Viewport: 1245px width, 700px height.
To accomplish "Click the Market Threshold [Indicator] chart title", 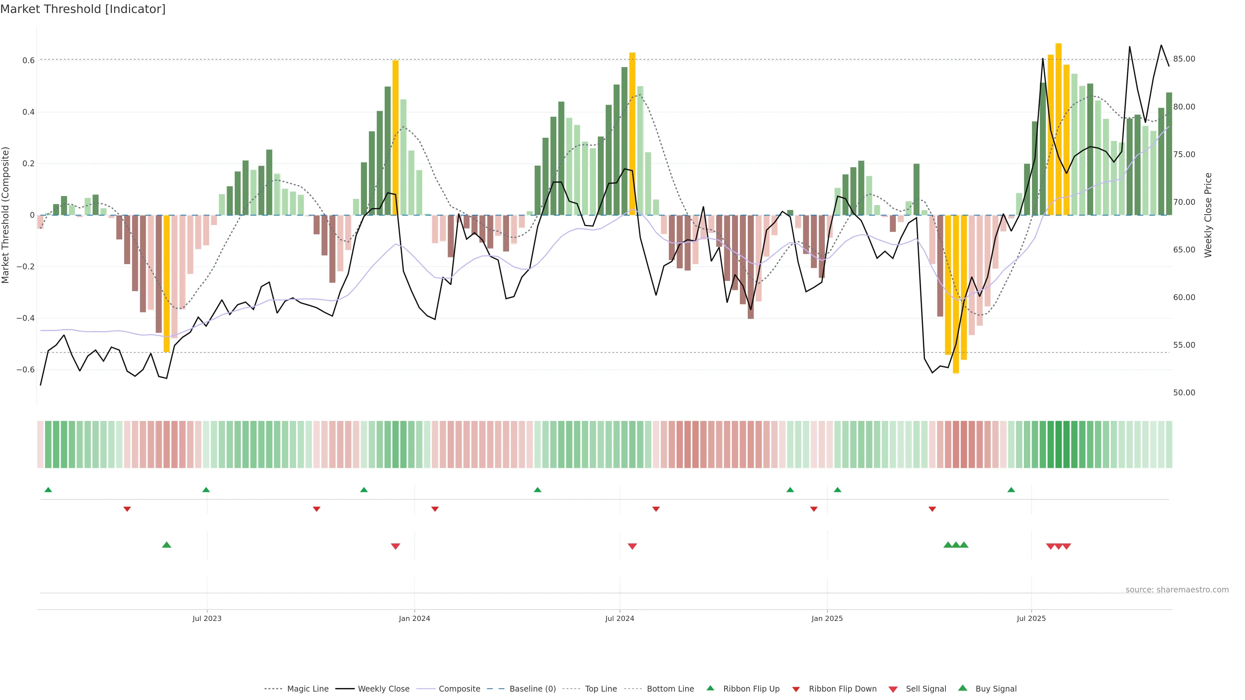I will (x=83, y=9).
